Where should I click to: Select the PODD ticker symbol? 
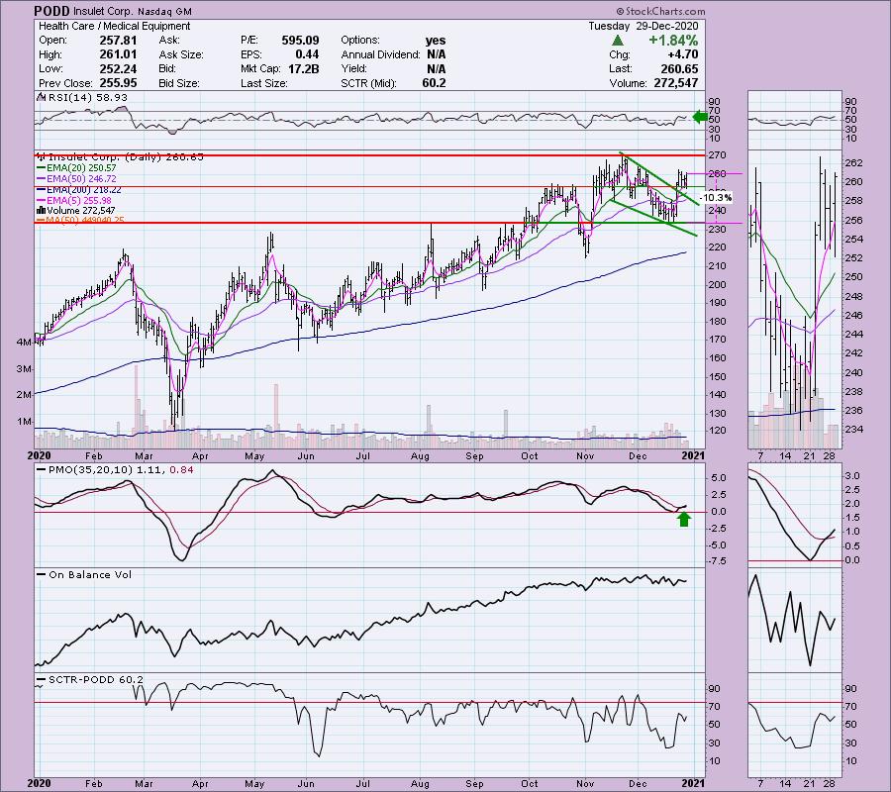[x=51, y=11]
